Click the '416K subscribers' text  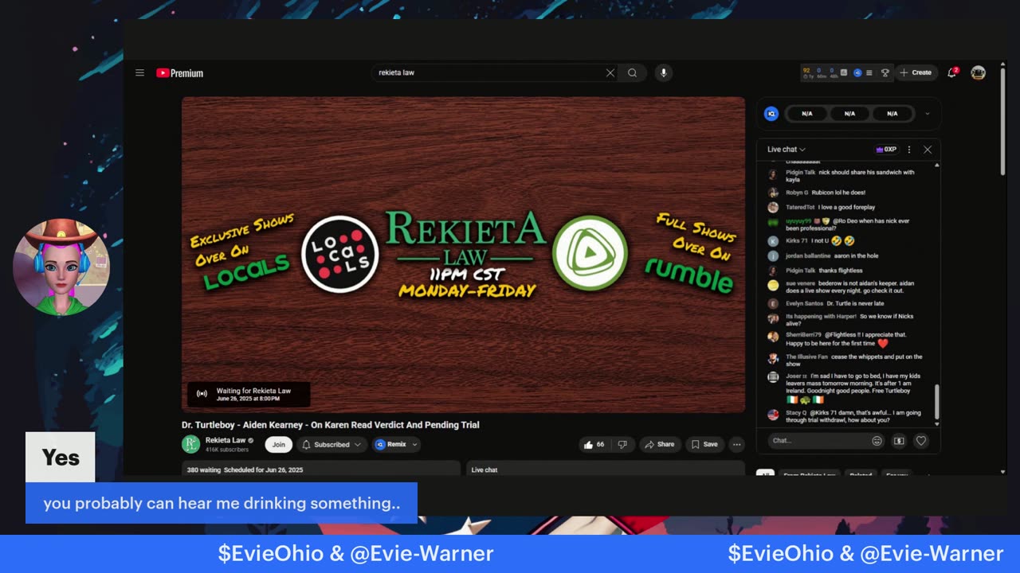coord(228,450)
